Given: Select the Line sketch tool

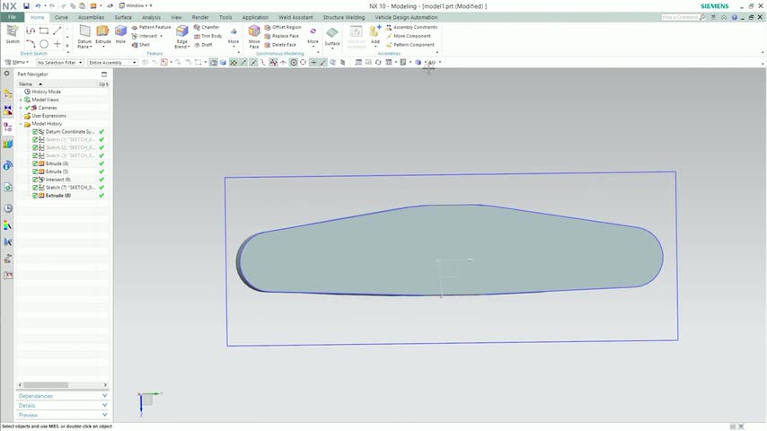Looking at the screenshot, I should 57,31.
